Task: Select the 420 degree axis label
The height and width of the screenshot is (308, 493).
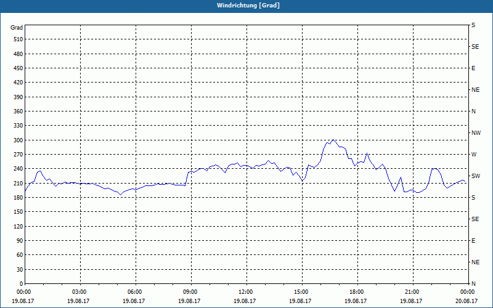Action: [x=18, y=83]
